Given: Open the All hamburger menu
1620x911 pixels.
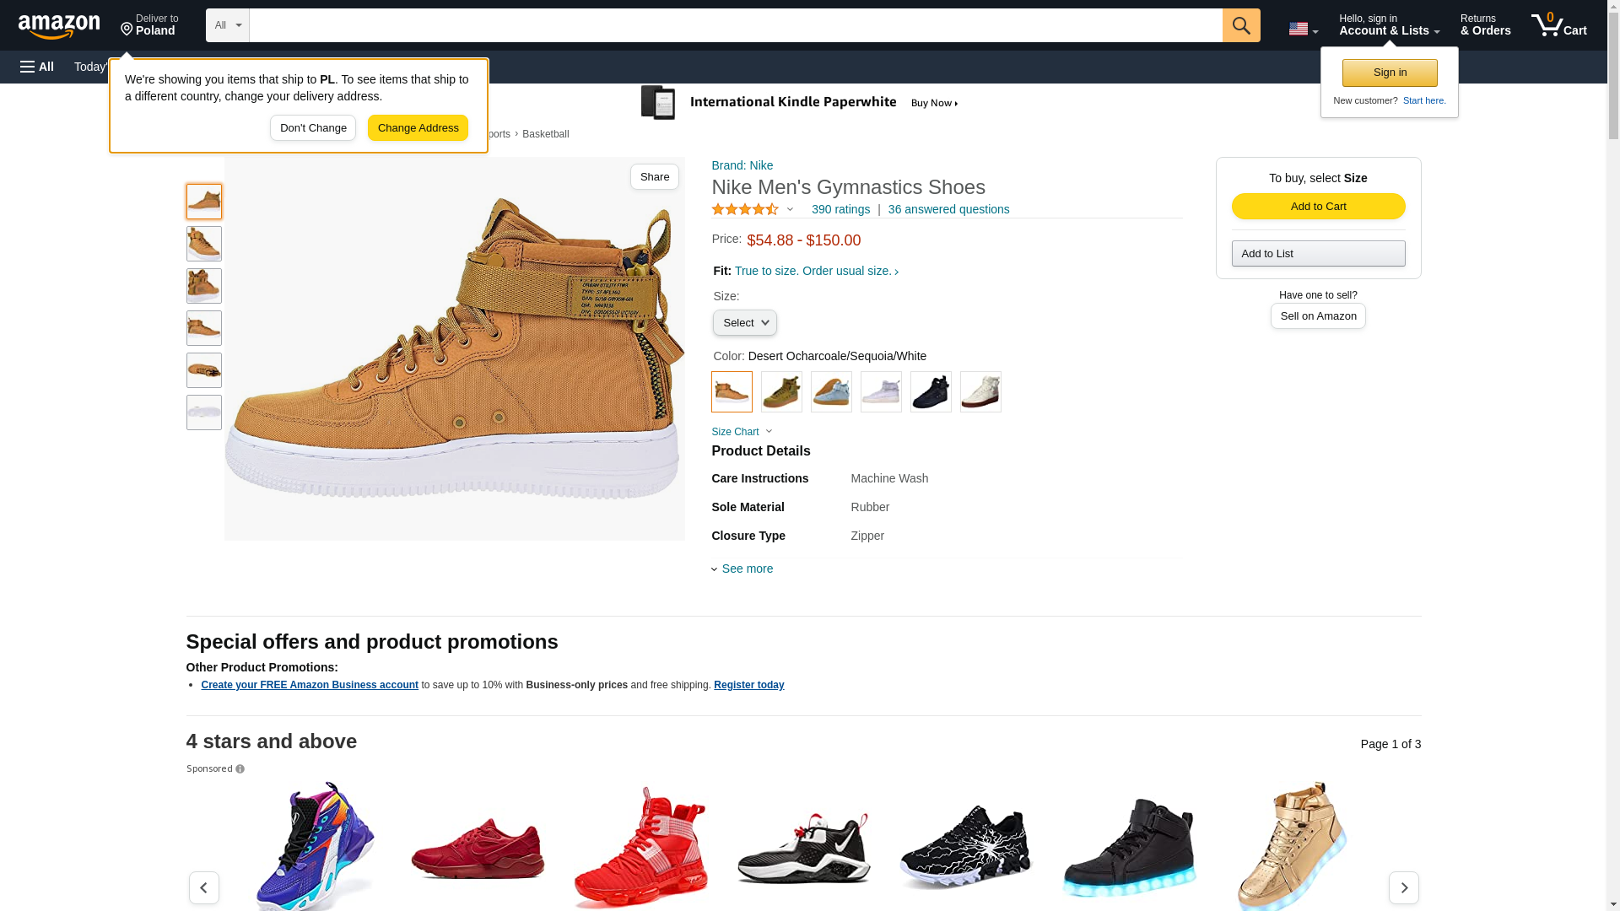Looking at the screenshot, I should point(37,67).
